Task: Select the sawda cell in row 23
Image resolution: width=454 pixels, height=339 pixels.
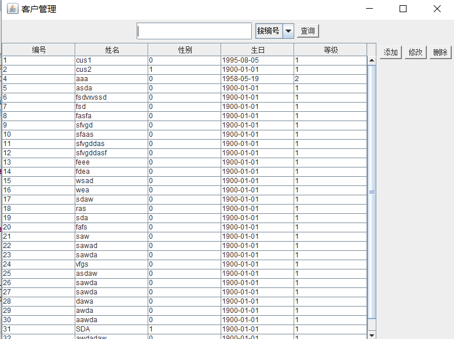Action: pos(111,255)
